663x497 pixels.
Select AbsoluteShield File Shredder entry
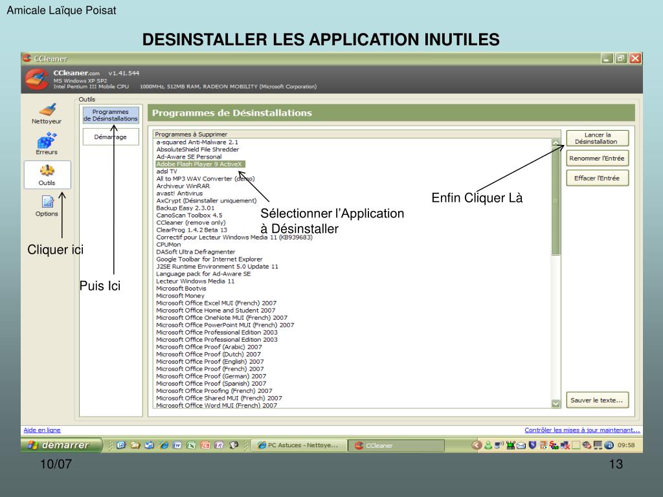click(197, 149)
